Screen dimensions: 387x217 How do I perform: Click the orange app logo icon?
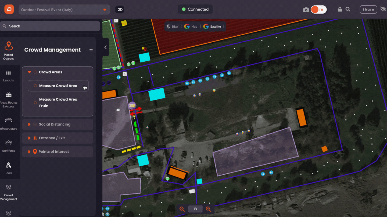pos(9,9)
